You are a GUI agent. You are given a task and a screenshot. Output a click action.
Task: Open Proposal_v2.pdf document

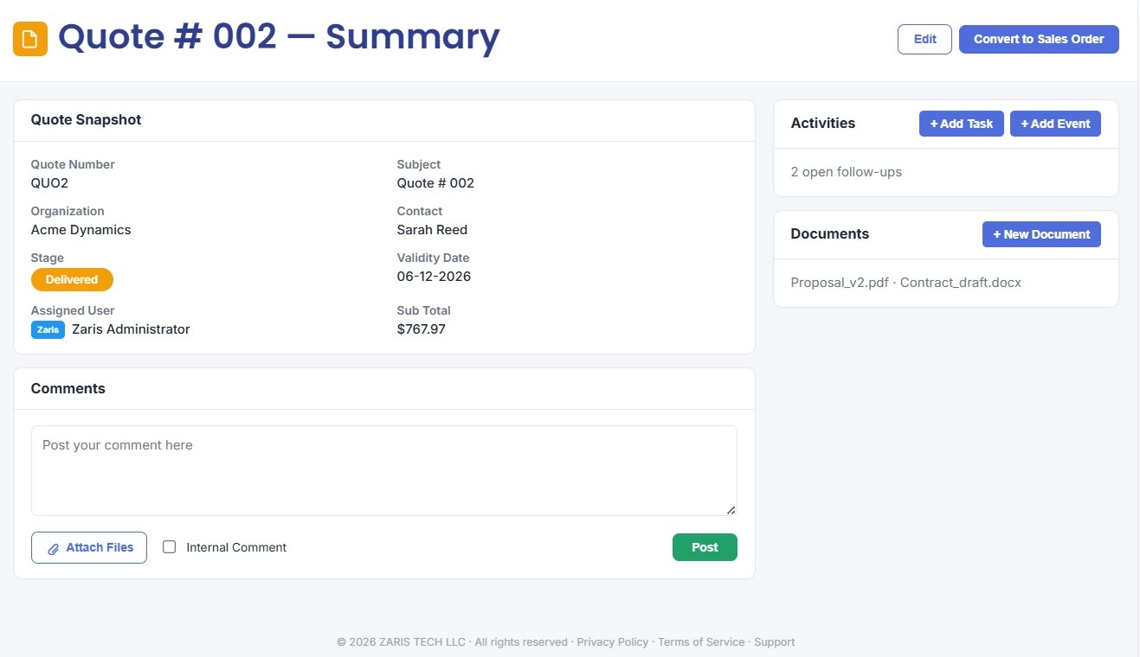pyautogui.click(x=840, y=283)
